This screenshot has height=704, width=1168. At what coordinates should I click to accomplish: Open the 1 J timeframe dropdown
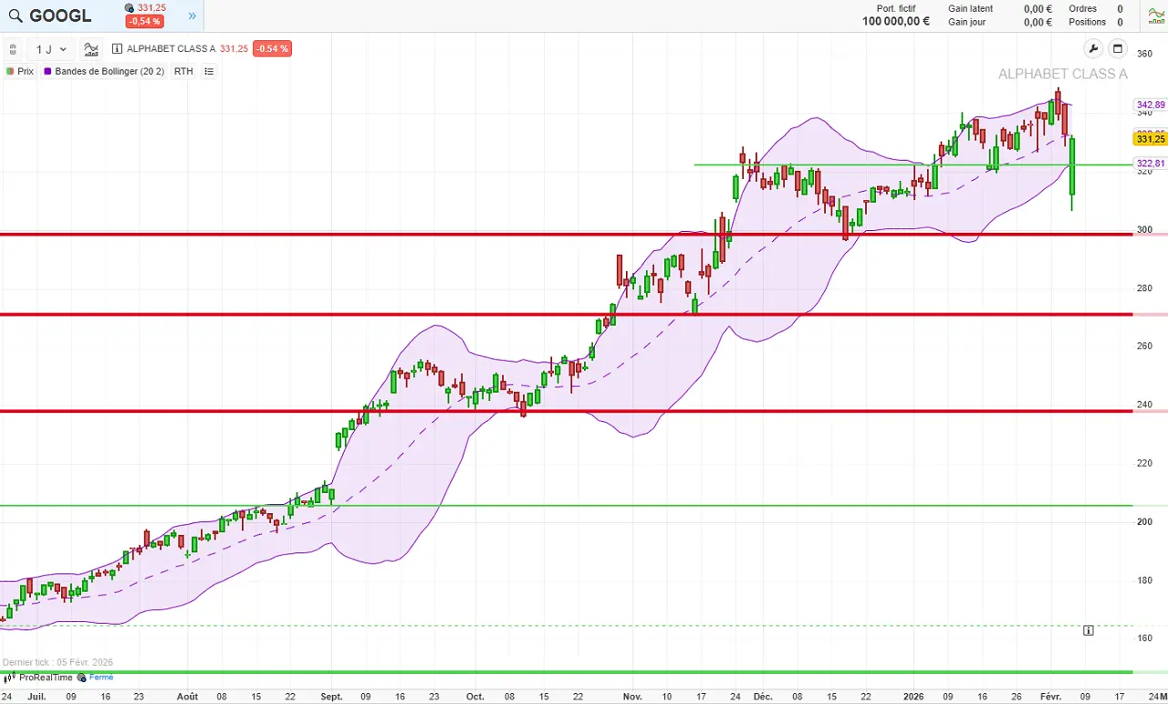click(50, 49)
